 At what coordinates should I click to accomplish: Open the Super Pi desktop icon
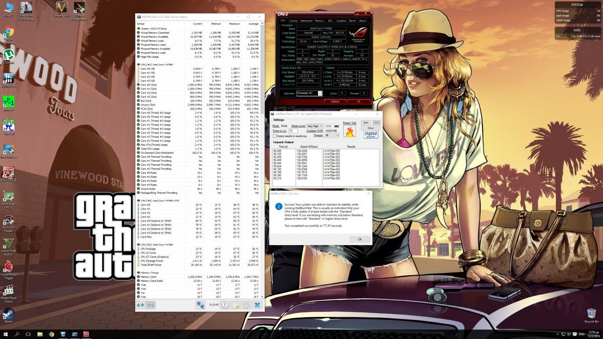(9, 126)
